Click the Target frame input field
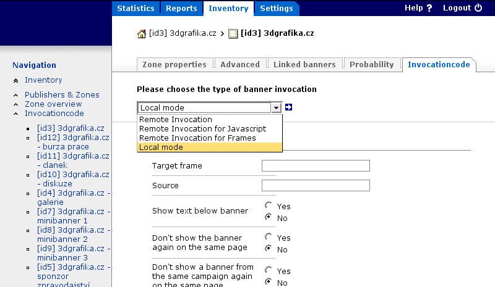The height and width of the screenshot is (287, 495). 316,165
